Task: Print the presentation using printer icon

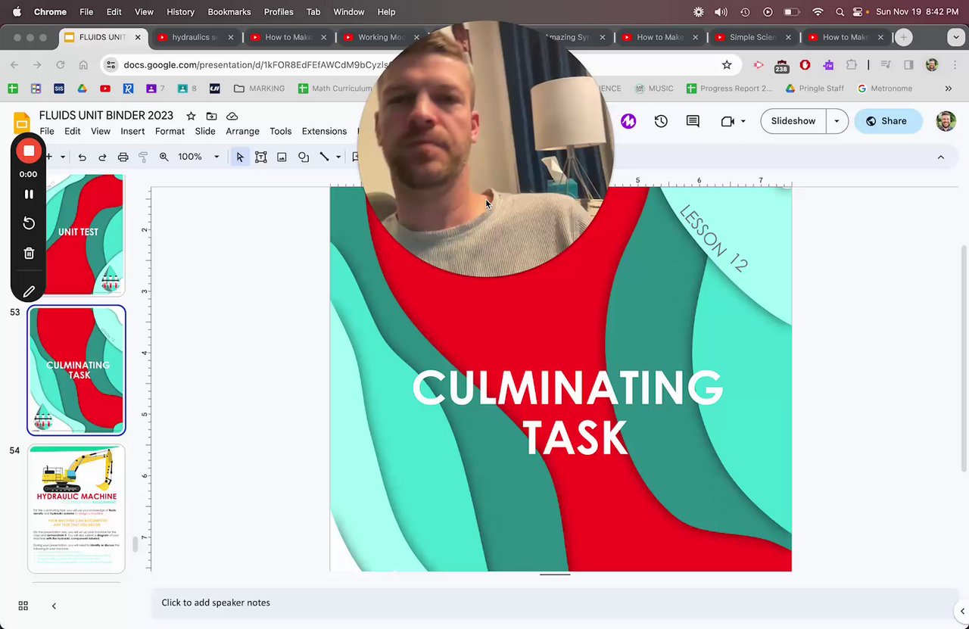Action: (x=123, y=157)
